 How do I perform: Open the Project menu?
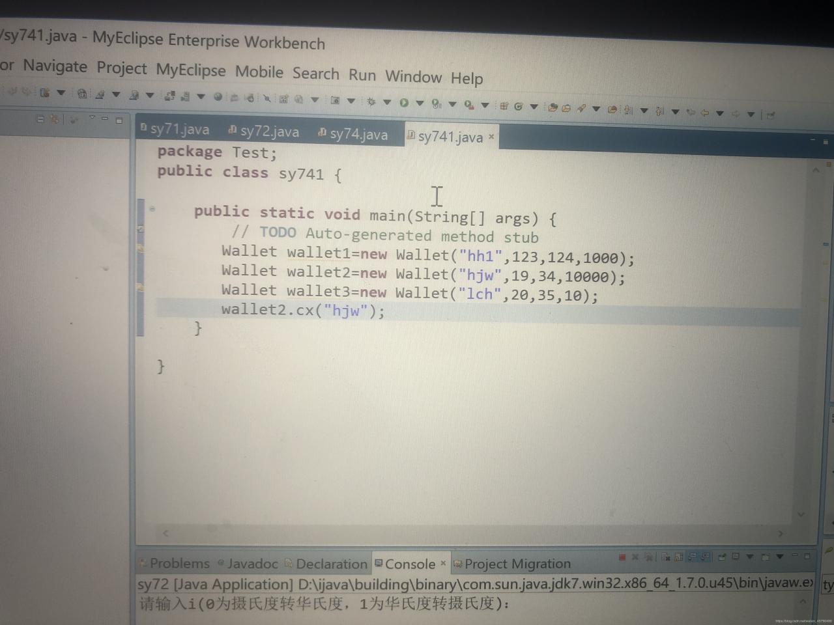click(x=122, y=68)
